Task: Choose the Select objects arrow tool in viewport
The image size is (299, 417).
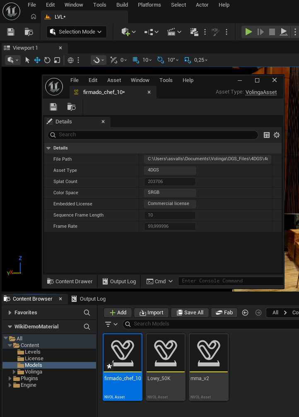Action: (x=27, y=60)
